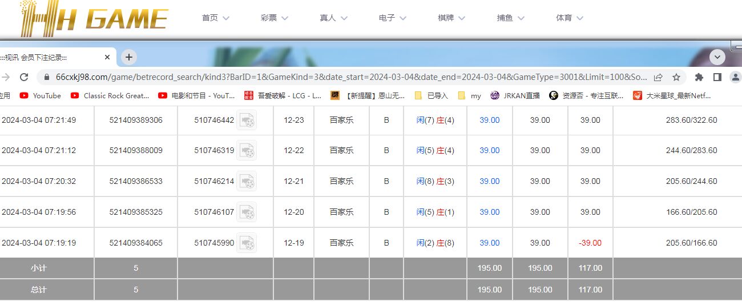Viewport: 742px width, 305px height.
Task: Click the -39.00 loss value
Action: point(590,243)
